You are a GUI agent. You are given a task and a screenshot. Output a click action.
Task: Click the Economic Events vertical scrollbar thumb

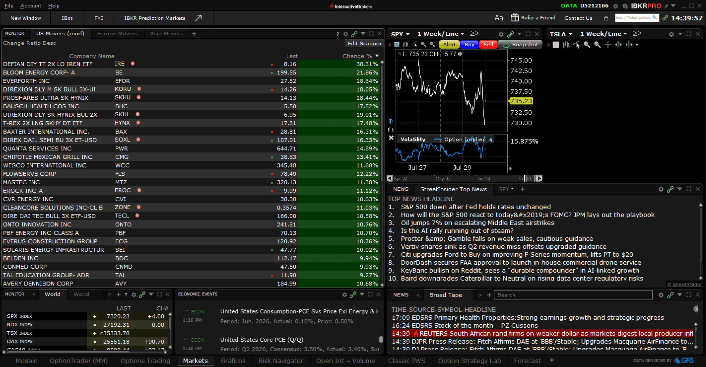381,339
